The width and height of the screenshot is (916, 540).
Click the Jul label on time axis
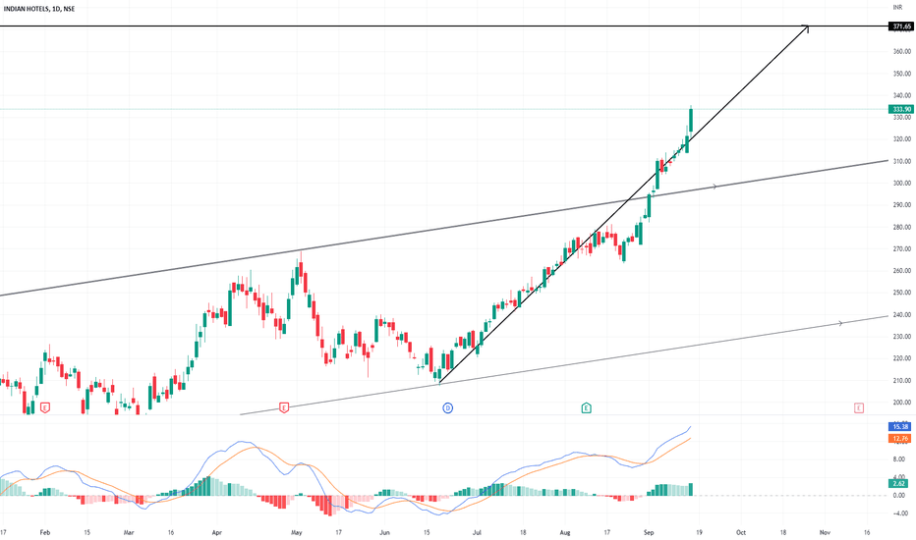click(477, 532)
